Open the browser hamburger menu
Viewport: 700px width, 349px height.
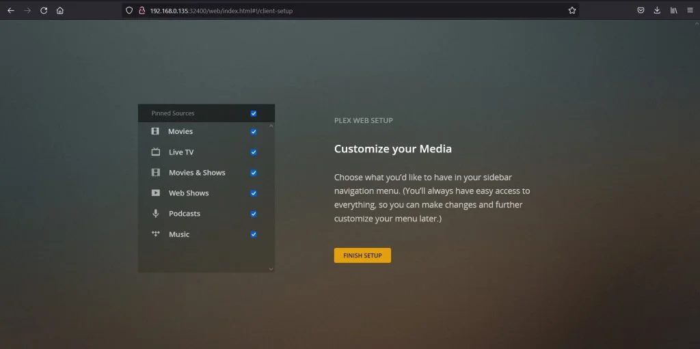pos(690,10)
